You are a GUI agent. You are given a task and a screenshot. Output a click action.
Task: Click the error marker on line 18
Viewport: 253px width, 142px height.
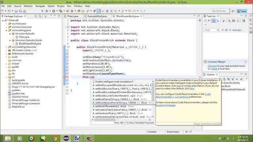pyautogui.click(x=64, y=77)
